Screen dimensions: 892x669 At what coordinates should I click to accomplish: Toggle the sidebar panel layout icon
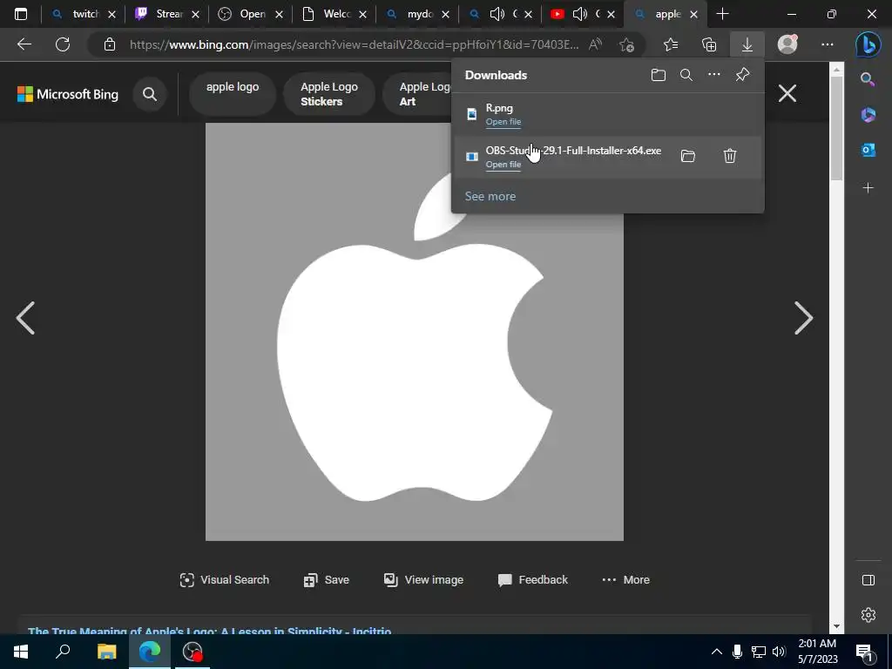coord(868,579)
